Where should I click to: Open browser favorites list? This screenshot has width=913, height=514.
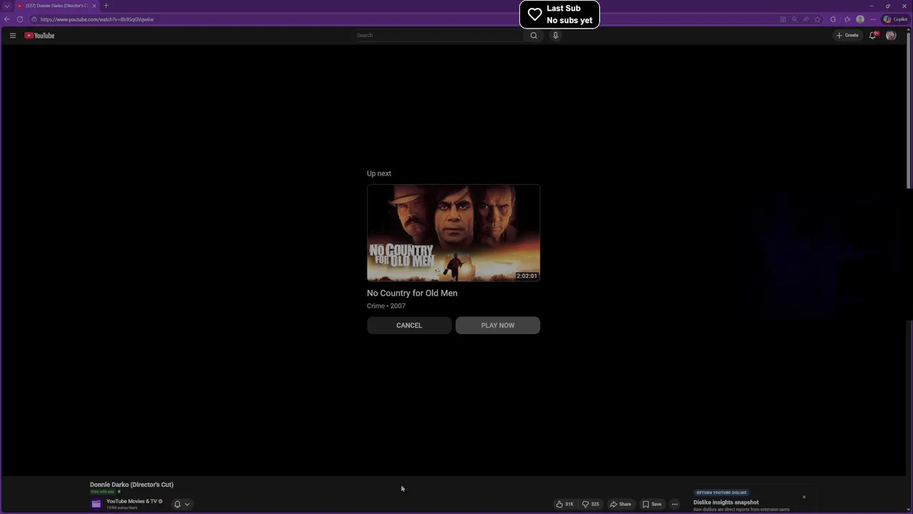tap(847, 19)
